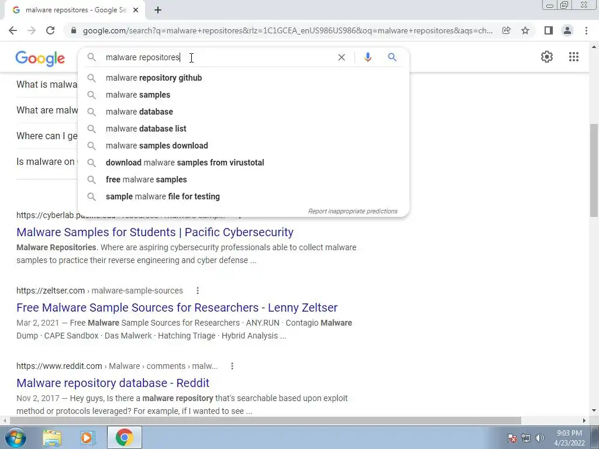Go to Google homepage logo

(40, 58)
